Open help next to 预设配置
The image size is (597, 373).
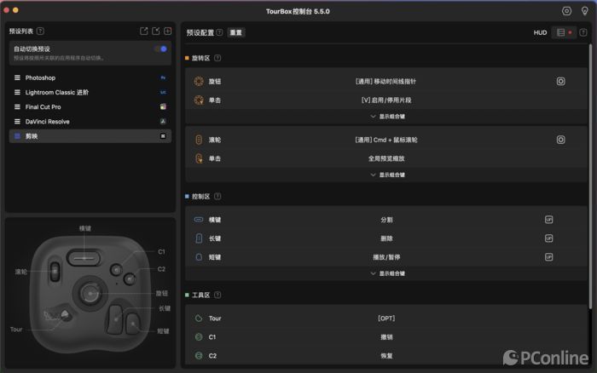coord(220,32)
